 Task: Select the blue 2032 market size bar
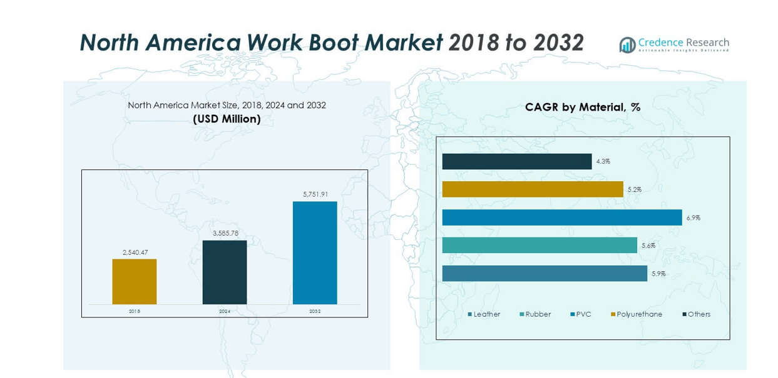pyautogui.click(x=315, y=252)
